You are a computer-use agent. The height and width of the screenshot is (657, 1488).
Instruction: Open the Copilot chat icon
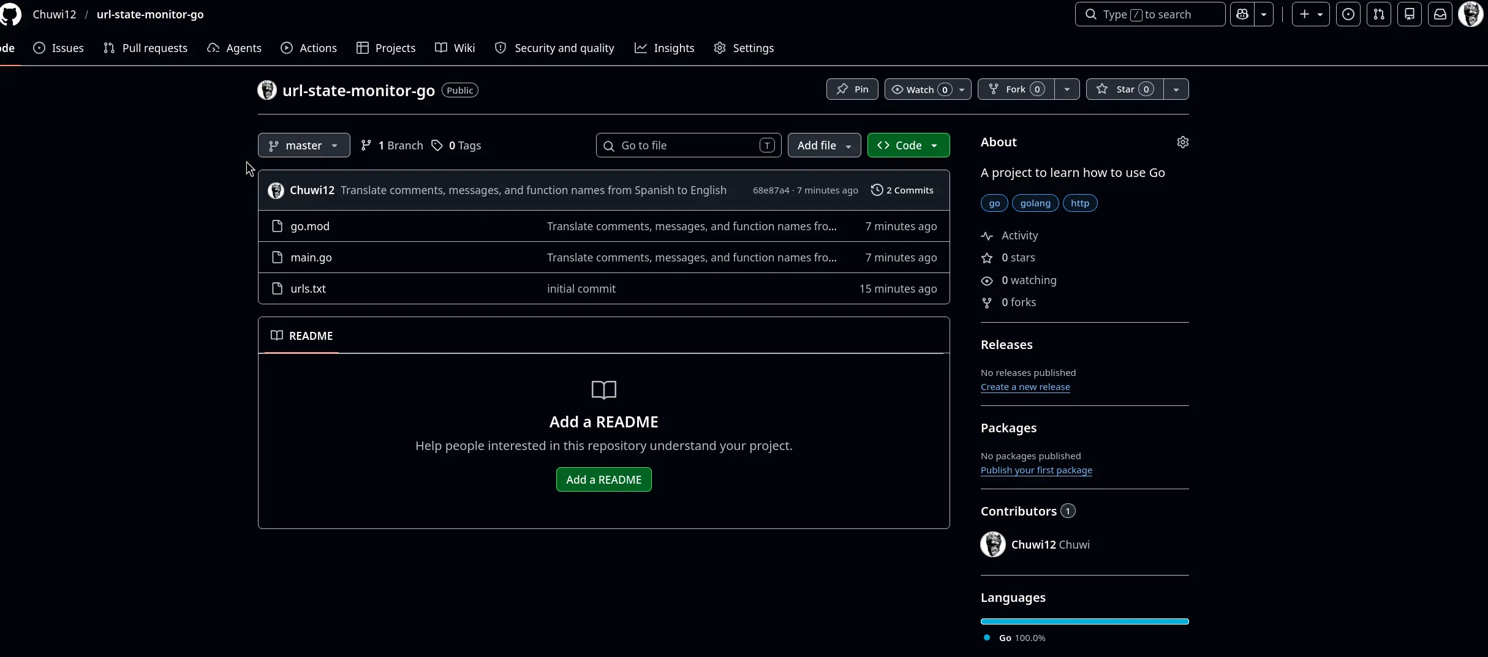(x=1242, y=14)
